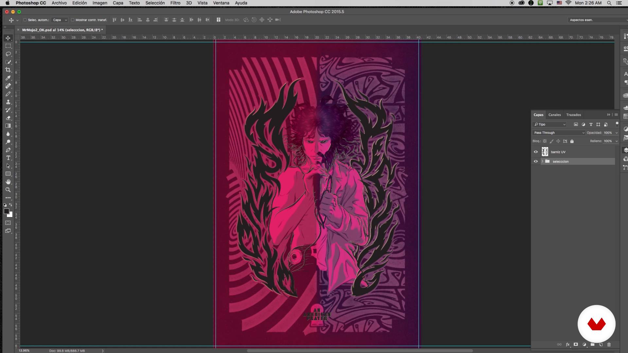Open the Layers panel menu
The image size is (628, 353).
[x=616, y=115]
